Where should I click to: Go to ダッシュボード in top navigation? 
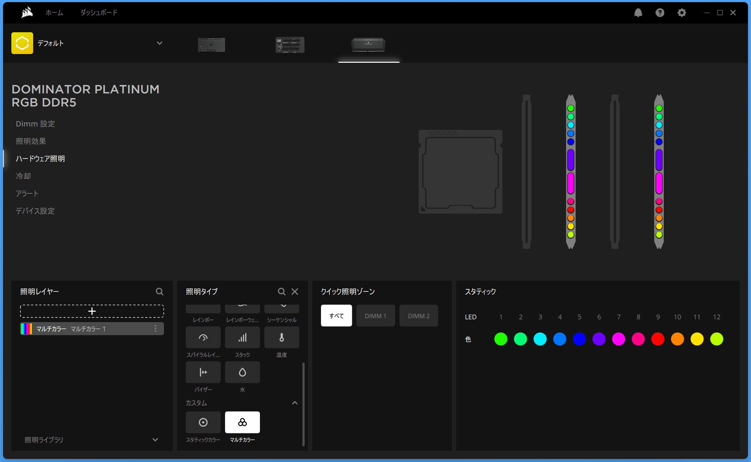pyautogui.click(x=99, y=13)
